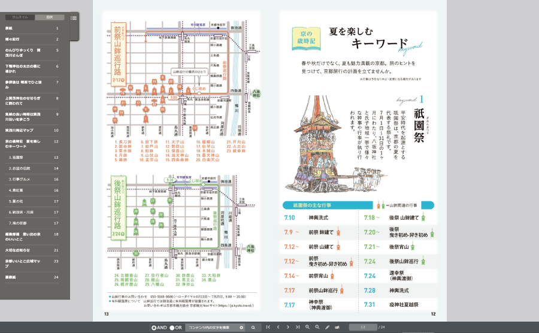Open the contents entry for page 9
Screen dimensions: 539x333
point(32,117)
